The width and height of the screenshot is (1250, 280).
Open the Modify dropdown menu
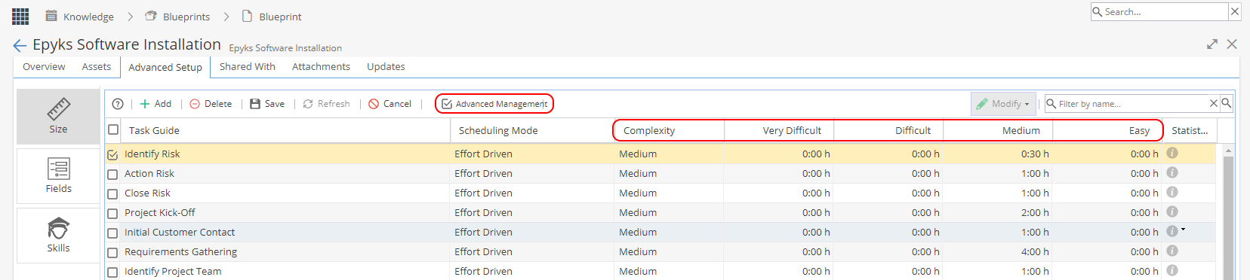(1003, 104)
